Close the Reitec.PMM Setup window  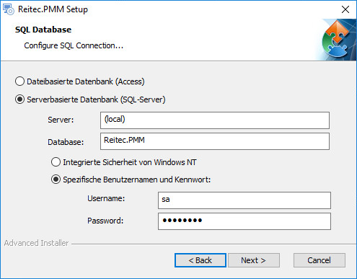(345, 9)
